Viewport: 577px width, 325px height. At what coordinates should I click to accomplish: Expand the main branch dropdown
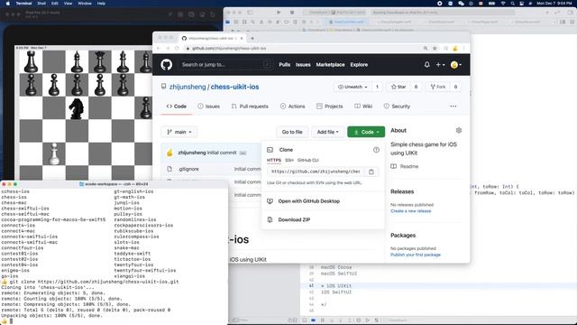pyautogui.click(x=179, y=132)
